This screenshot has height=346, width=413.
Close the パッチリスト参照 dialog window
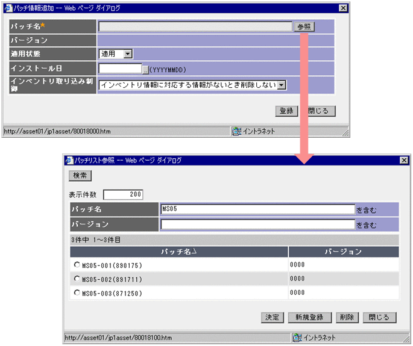pos(404,160)
